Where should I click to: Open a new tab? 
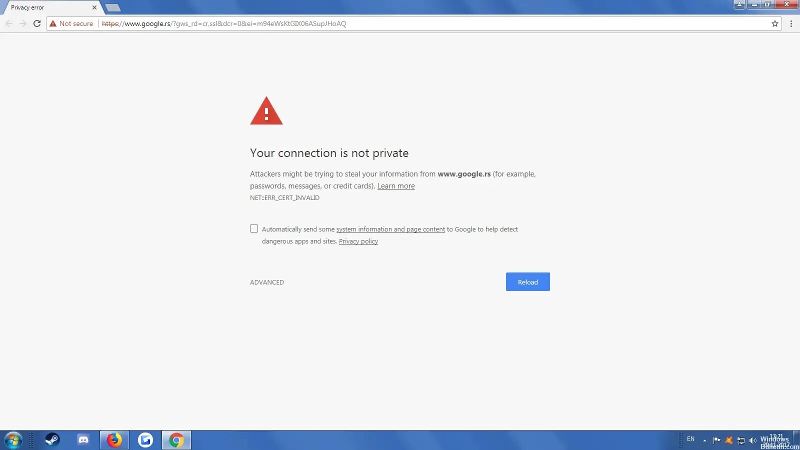[113, 7]
